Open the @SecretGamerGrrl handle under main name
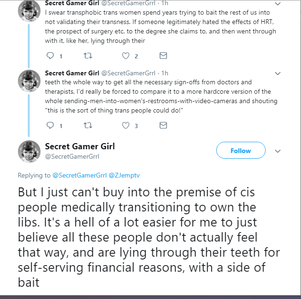301x299 pixels. click(x=72, y=157)
